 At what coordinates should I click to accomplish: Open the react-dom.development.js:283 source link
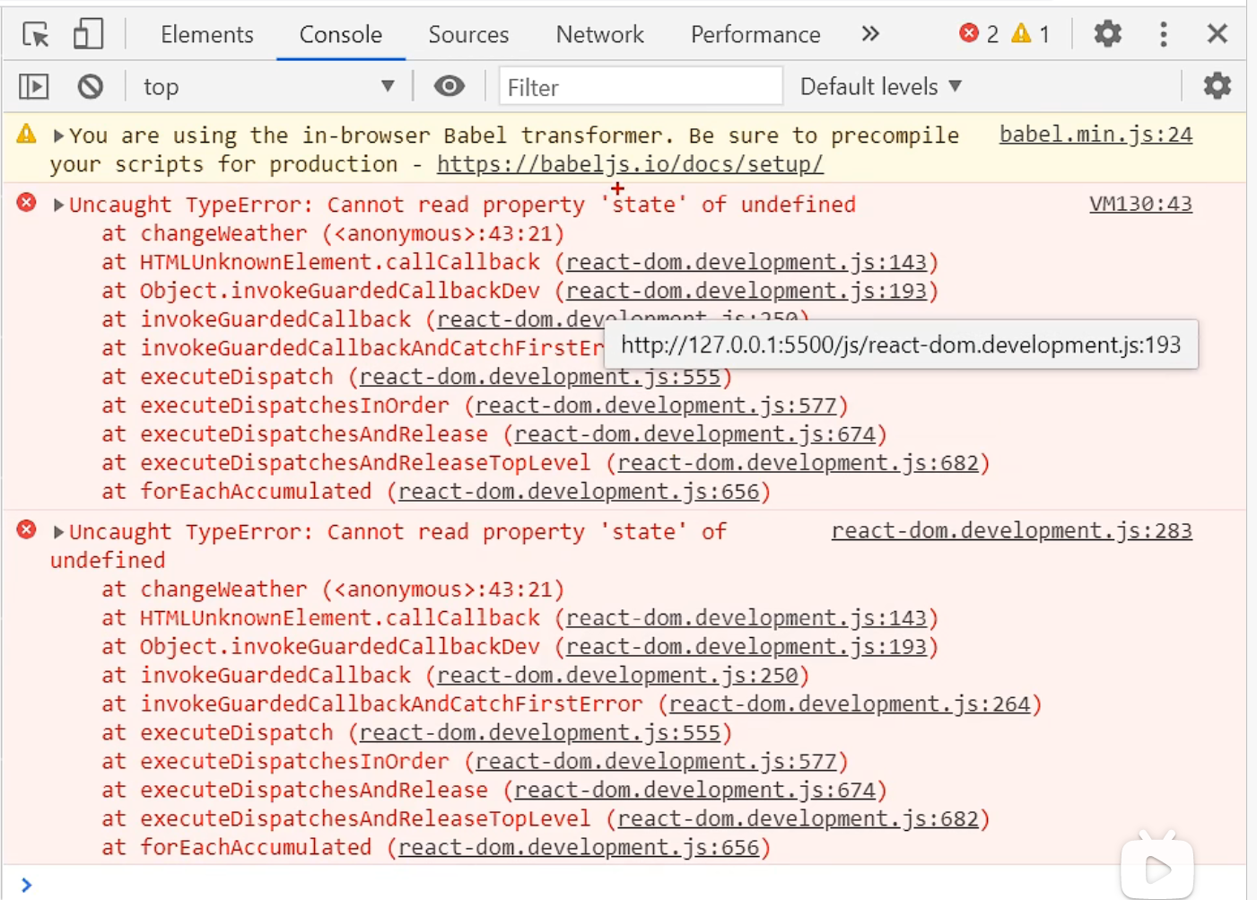pos(1011,530)
